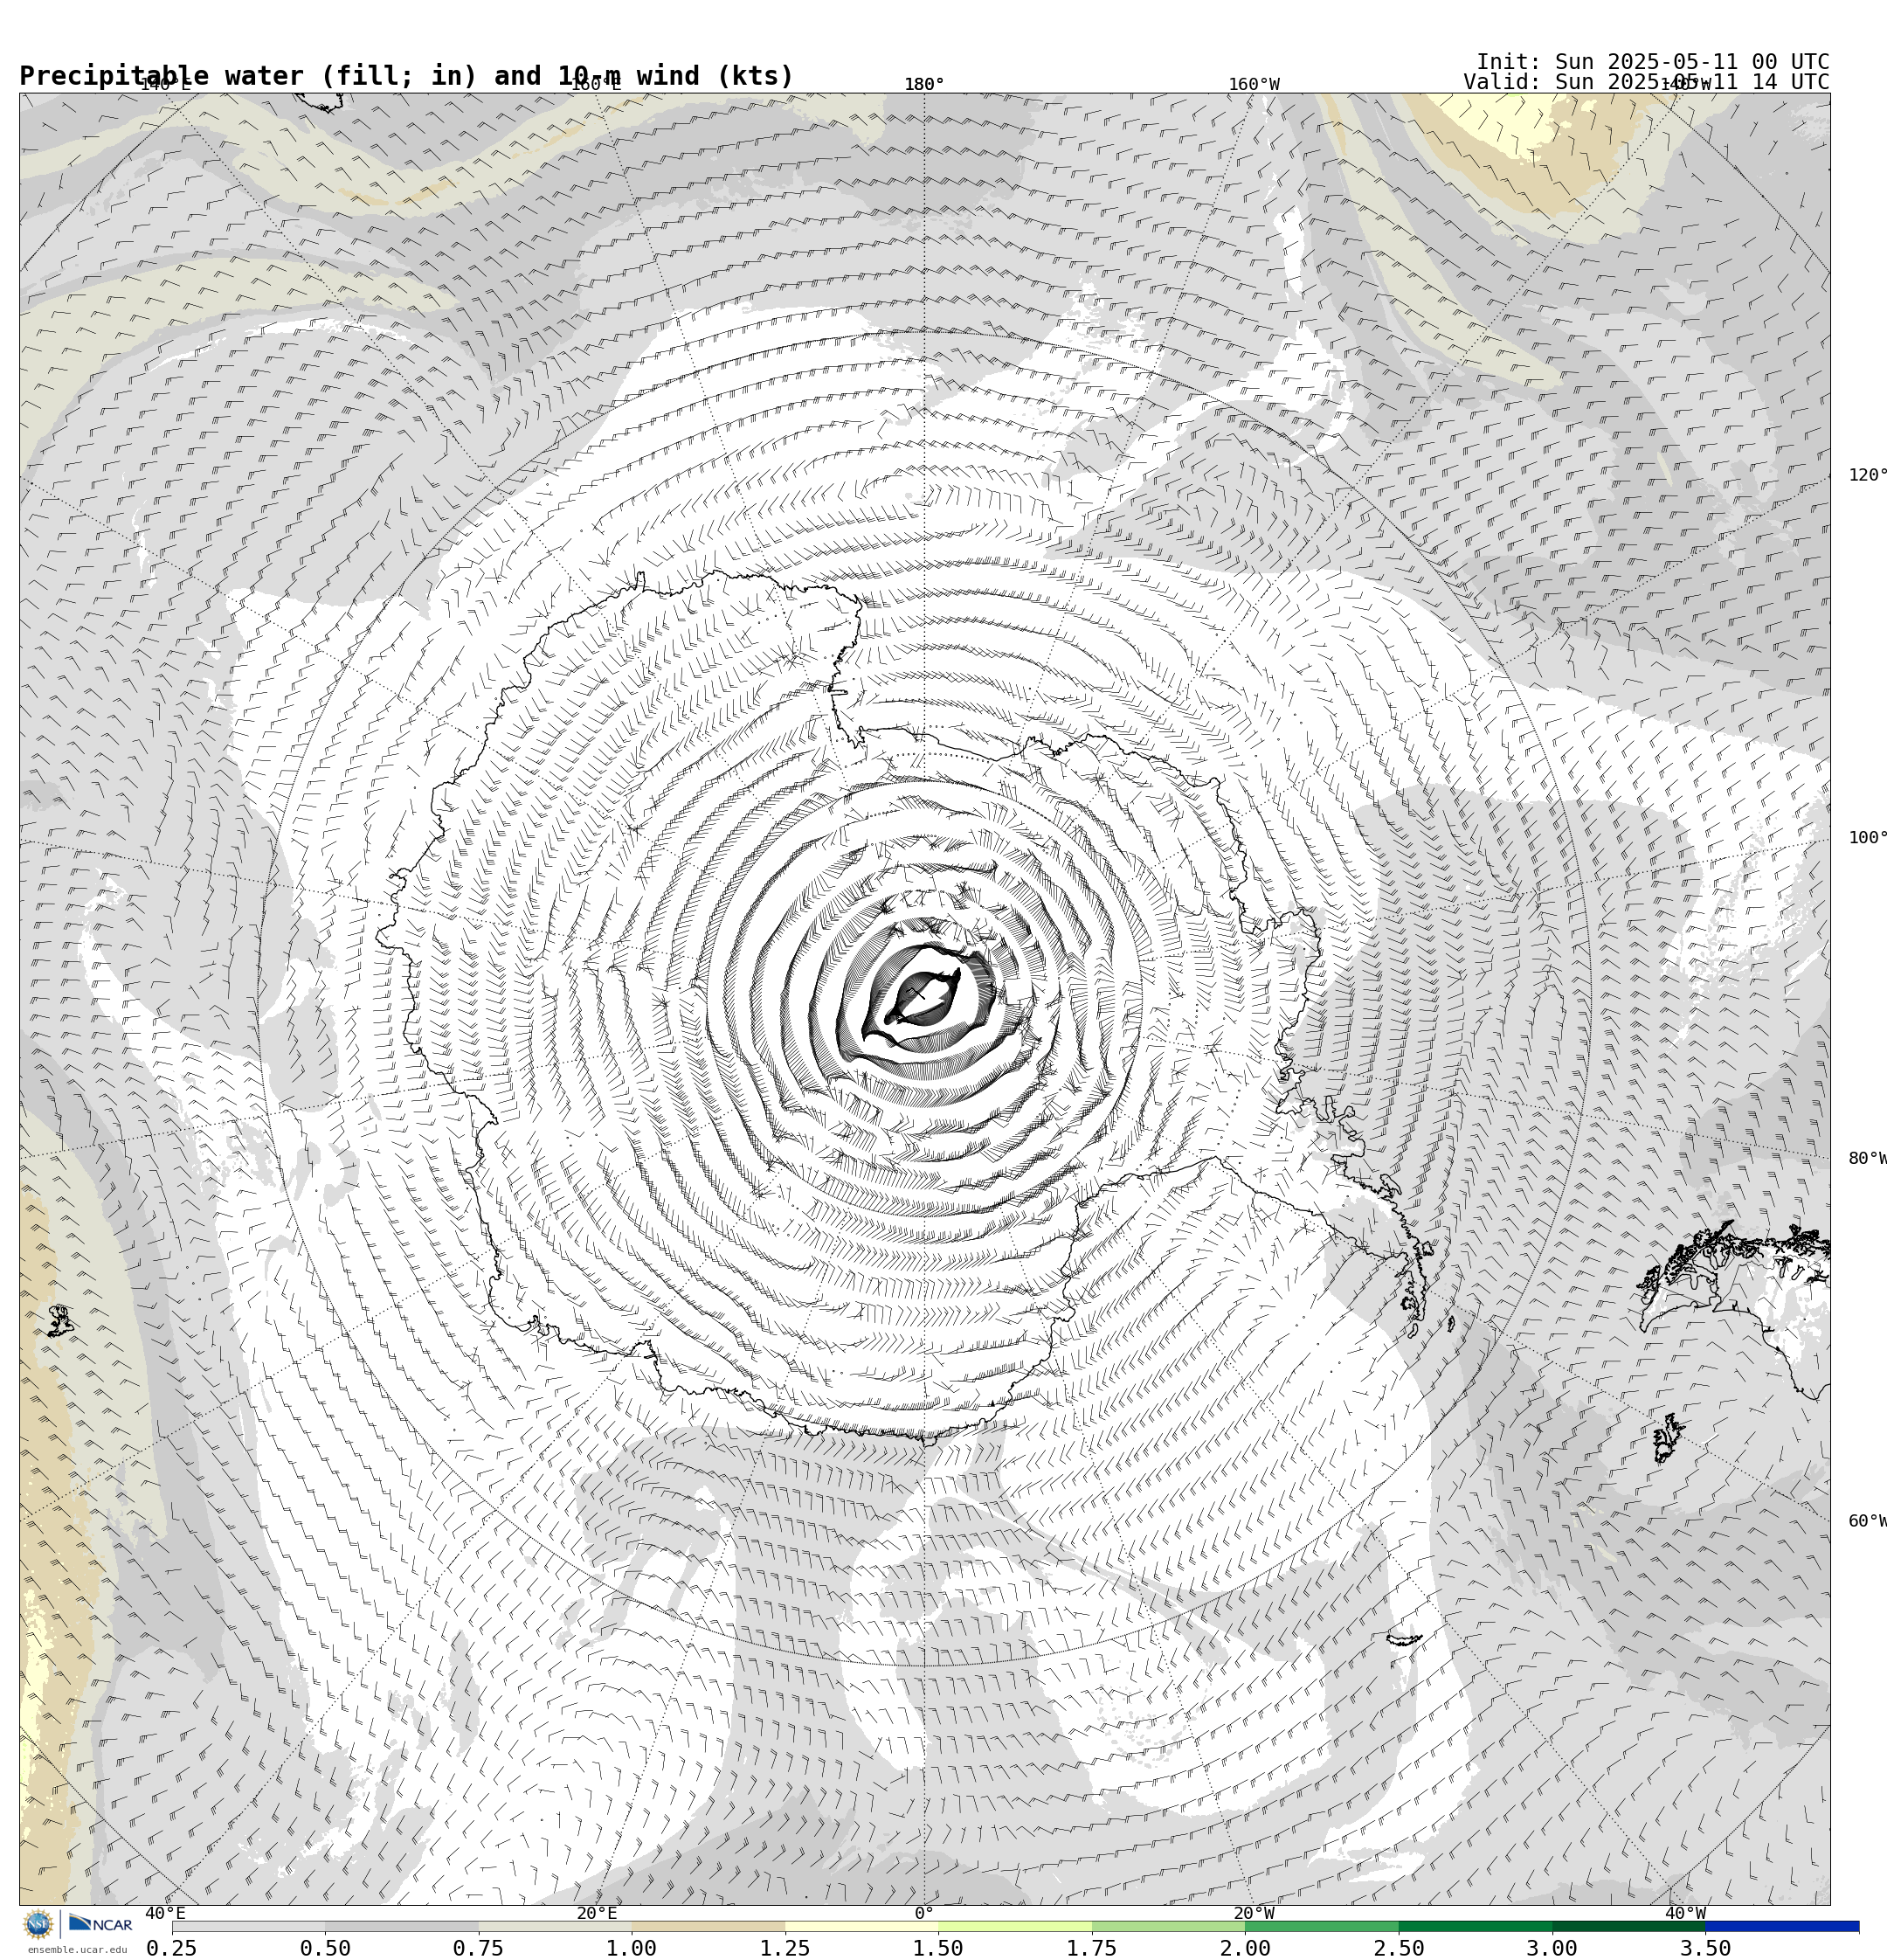Click the colorbar value '1.75'

point(1092,1948)
